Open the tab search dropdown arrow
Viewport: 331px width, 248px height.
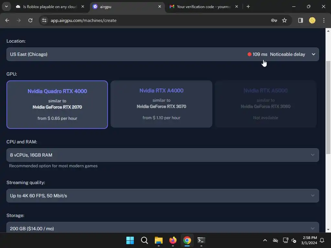(x=6, y=6)
